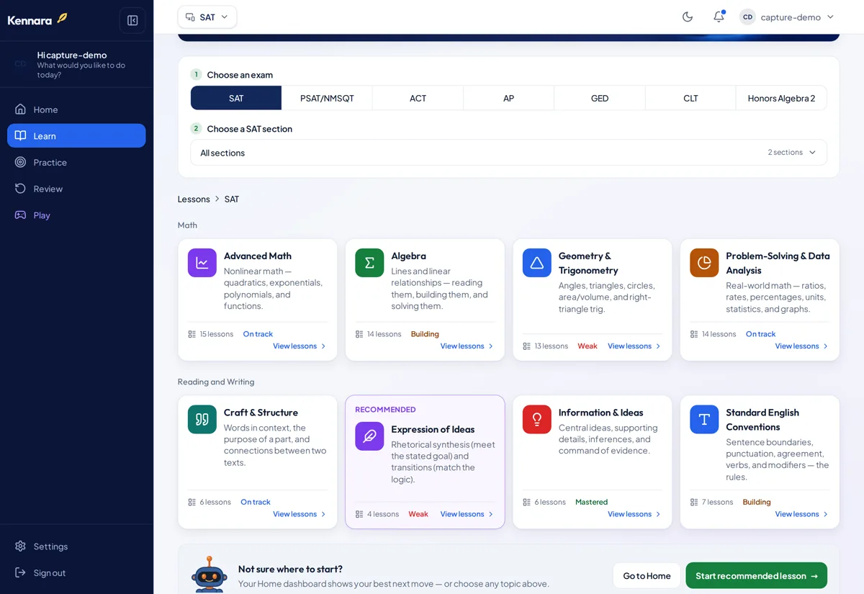The width and height of the screenshot is (864, 594).
Task: Expand the All sections dropdown
Action: tap(508, 153)
